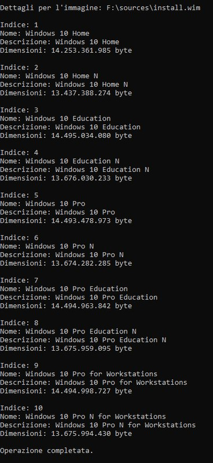This screenshot has width=213, height=463.
Task: Click the size 13.675.994.430 byte
Action: point(91,433)
